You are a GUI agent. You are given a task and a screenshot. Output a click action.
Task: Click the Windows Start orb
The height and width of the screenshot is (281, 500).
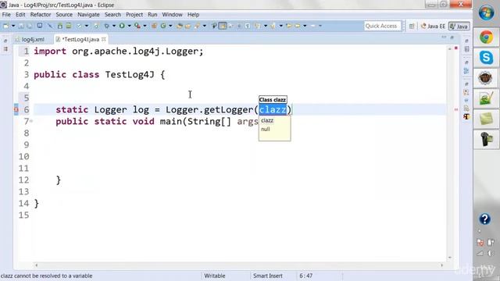(486, 12)
